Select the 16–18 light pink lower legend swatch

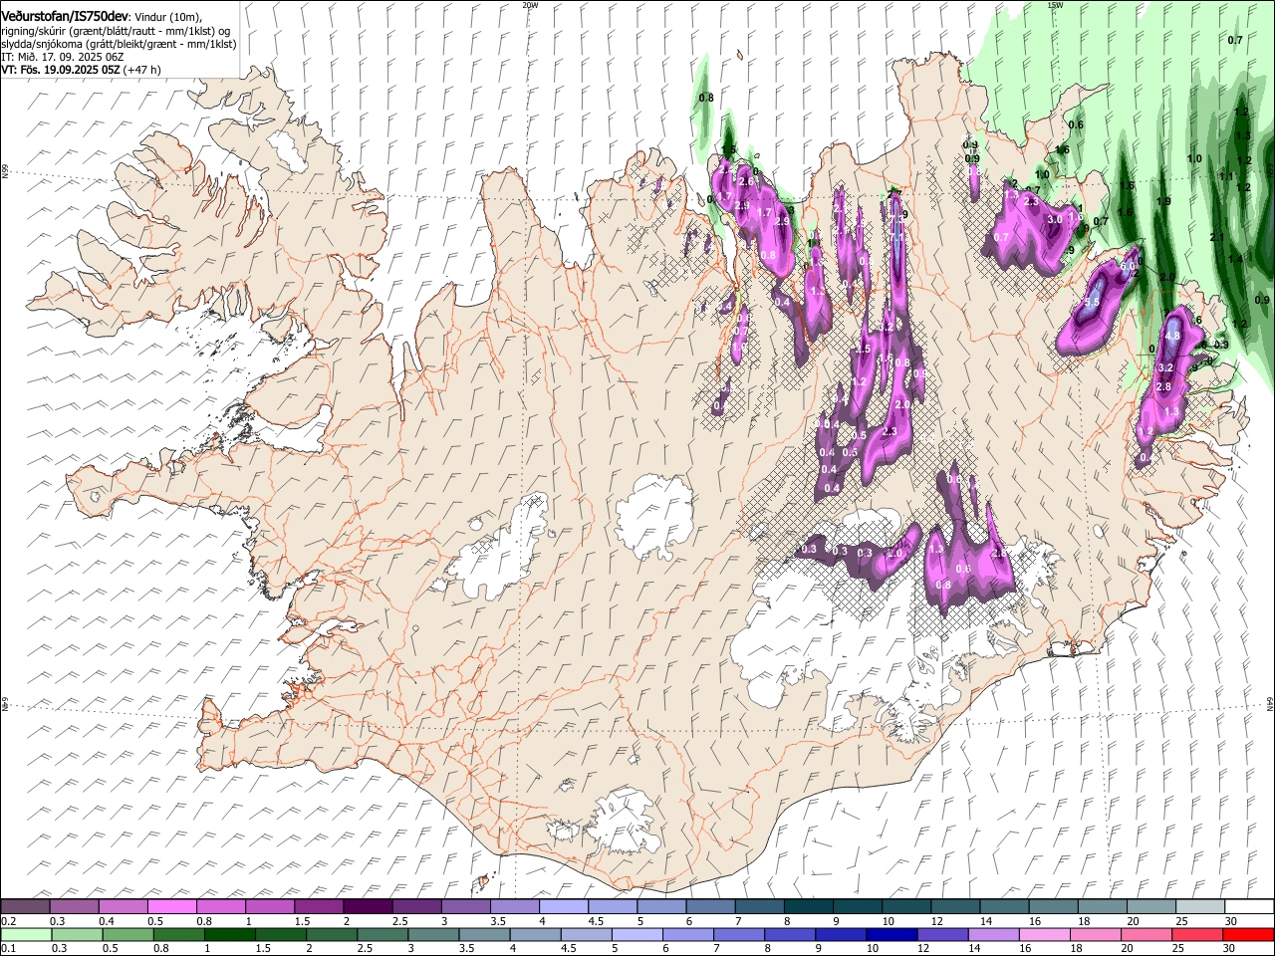[x=1044, y=934]
